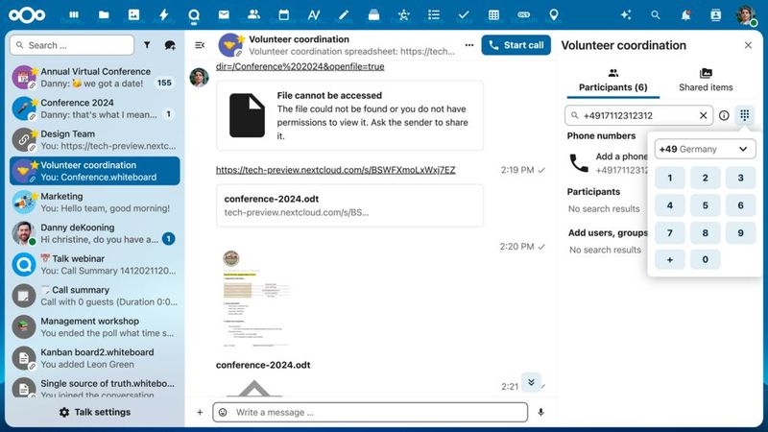Click the Write a message field
This screenshot has height=432, width=768.
[x=370, y=413]
